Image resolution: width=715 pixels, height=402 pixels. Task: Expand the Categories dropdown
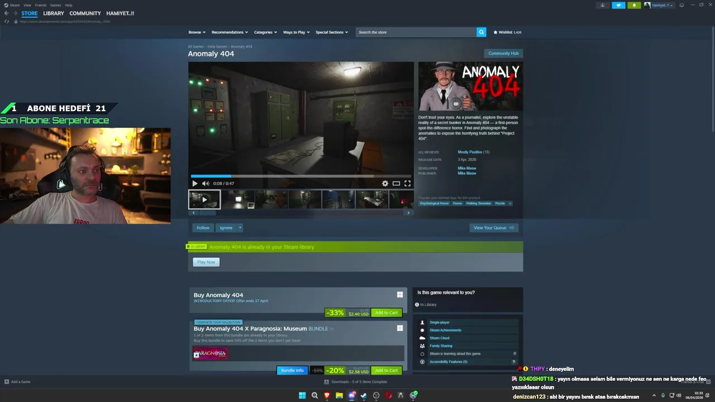(265, 32)
